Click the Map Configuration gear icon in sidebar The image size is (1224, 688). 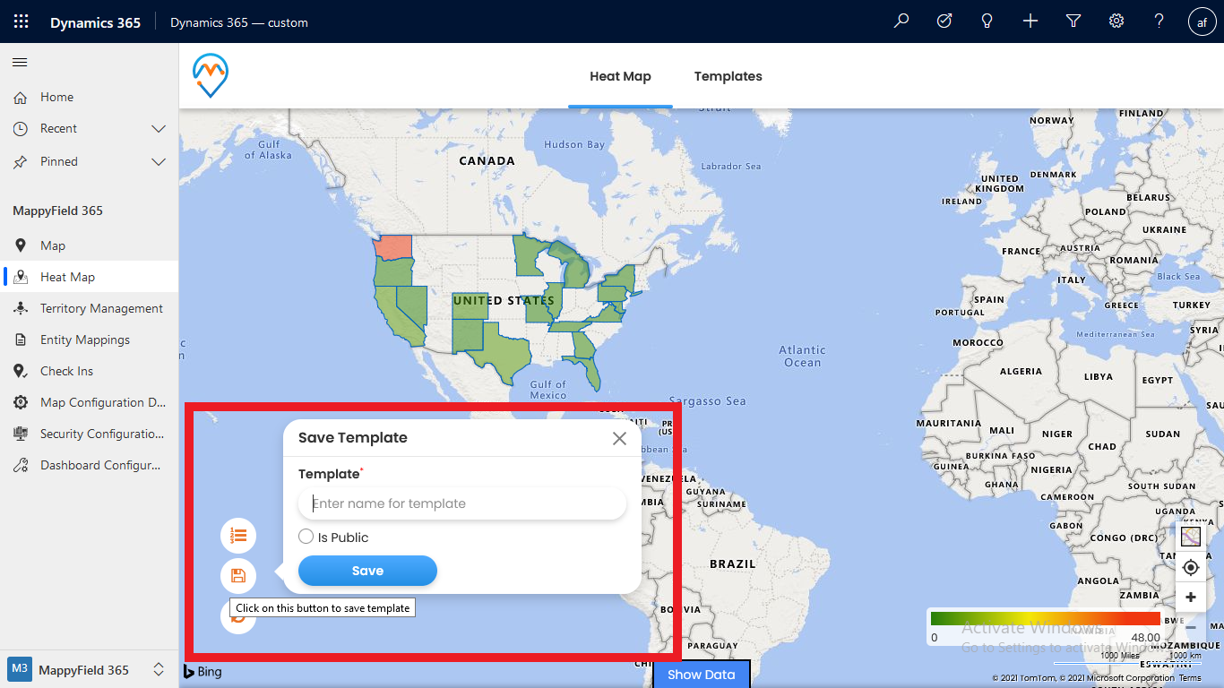coord(21,402)
